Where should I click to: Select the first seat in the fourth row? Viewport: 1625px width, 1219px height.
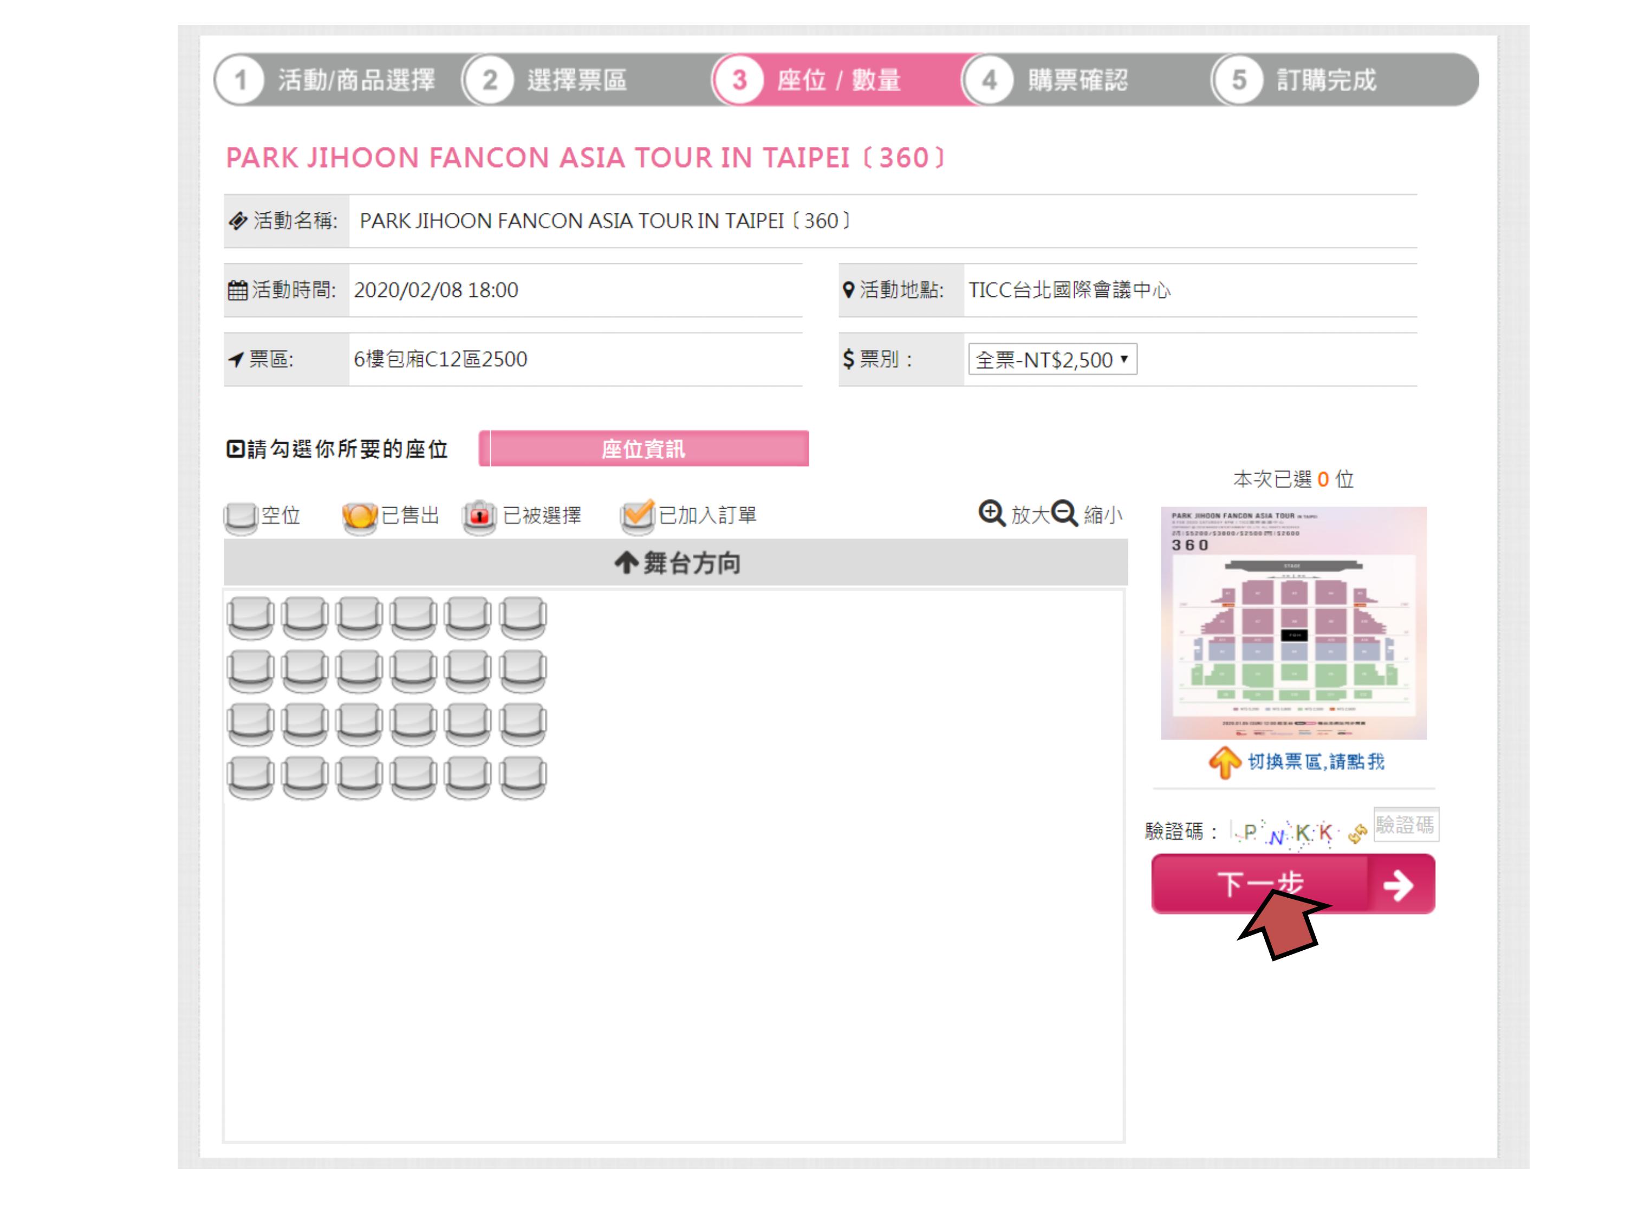tap(250, 777)
